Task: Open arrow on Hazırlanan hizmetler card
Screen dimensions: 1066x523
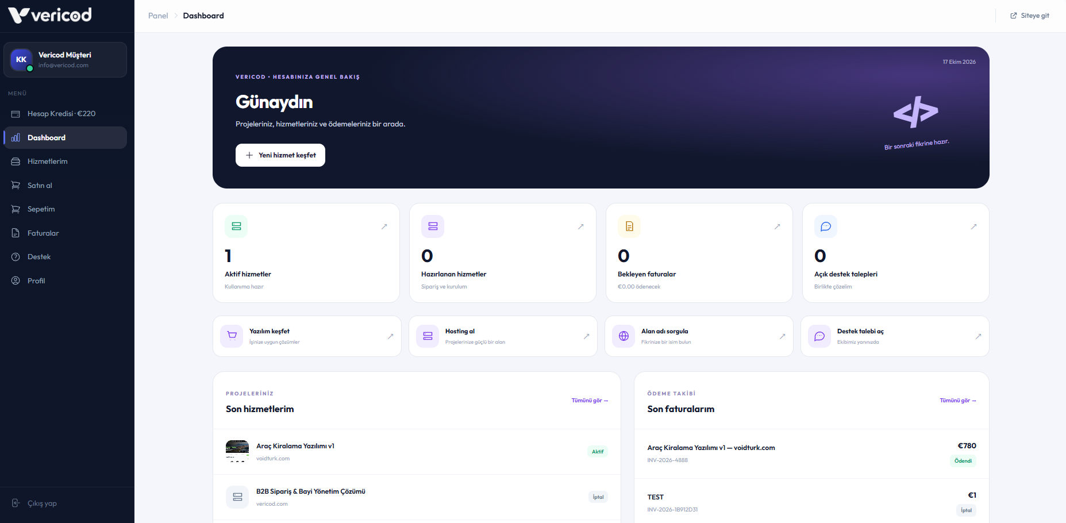Action: point(581,226)
